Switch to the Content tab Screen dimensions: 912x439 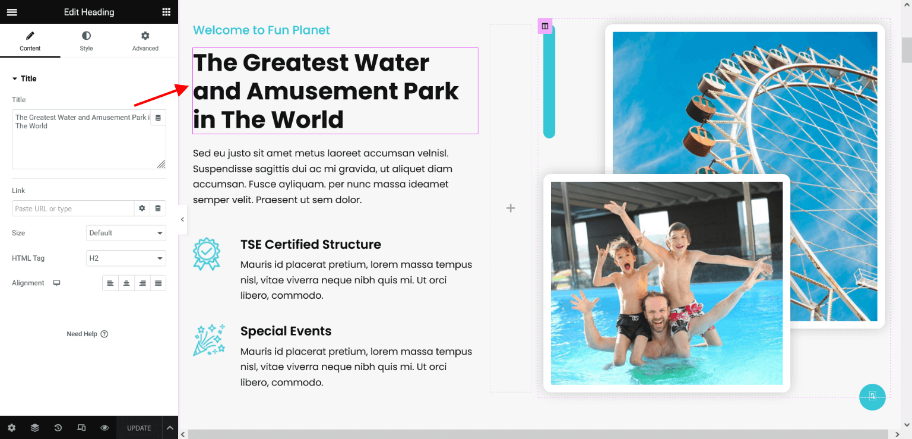(x=30, y=41)
